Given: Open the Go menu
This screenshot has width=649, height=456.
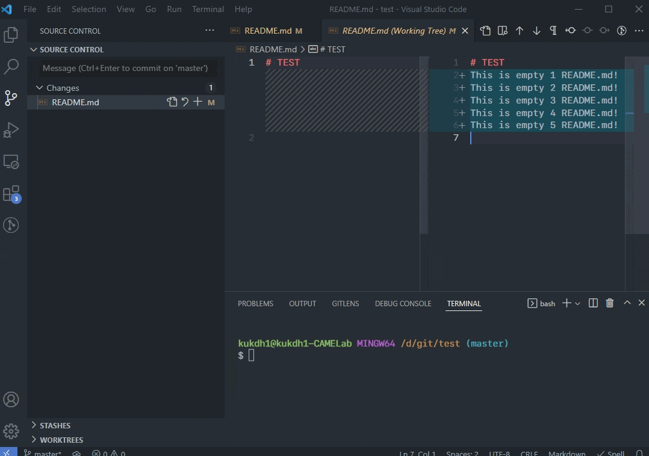Looking at the screenshot, I should click(151, 9).
